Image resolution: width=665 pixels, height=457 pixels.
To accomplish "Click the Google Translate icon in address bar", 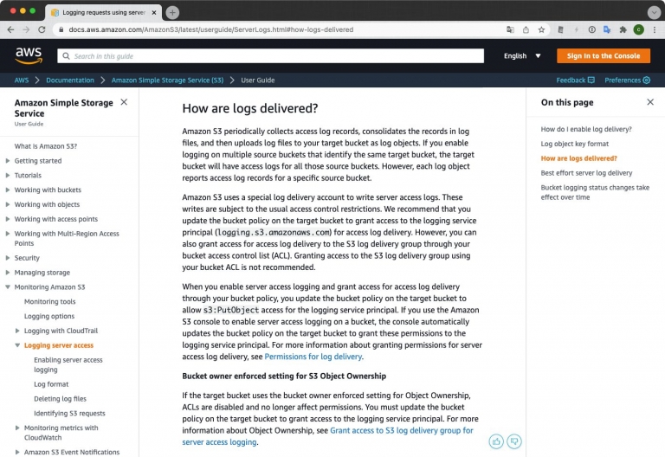I will (510, 29).
